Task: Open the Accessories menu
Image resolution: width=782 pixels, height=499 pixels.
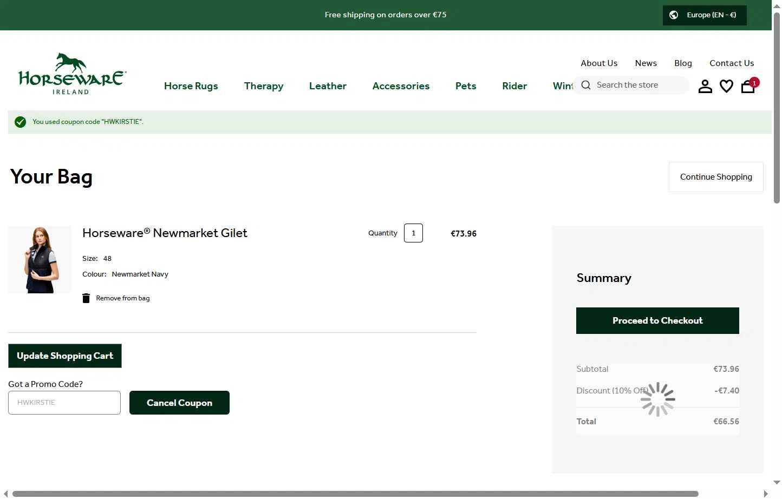Action: tap(401, 86)
